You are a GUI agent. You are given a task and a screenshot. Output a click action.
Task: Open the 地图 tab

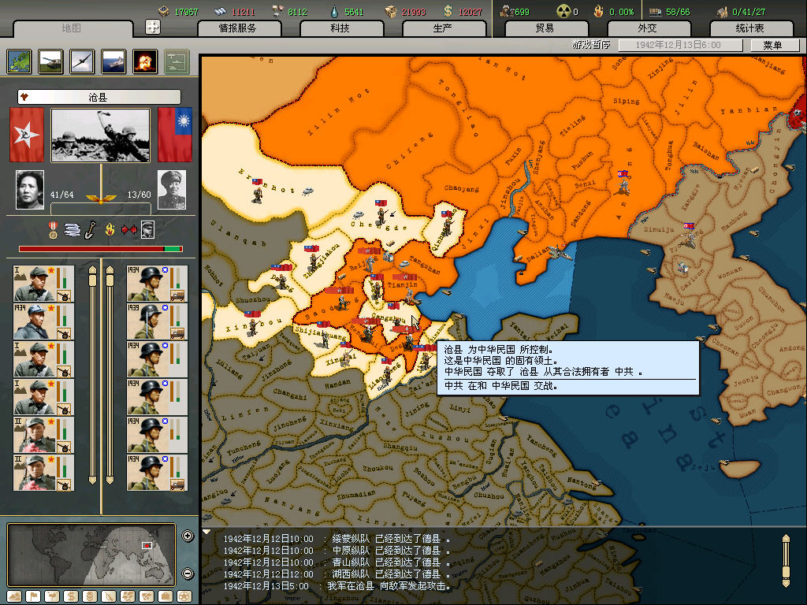[x=72, y=28]
